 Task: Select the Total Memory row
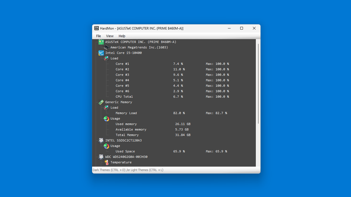coord(153,135)
